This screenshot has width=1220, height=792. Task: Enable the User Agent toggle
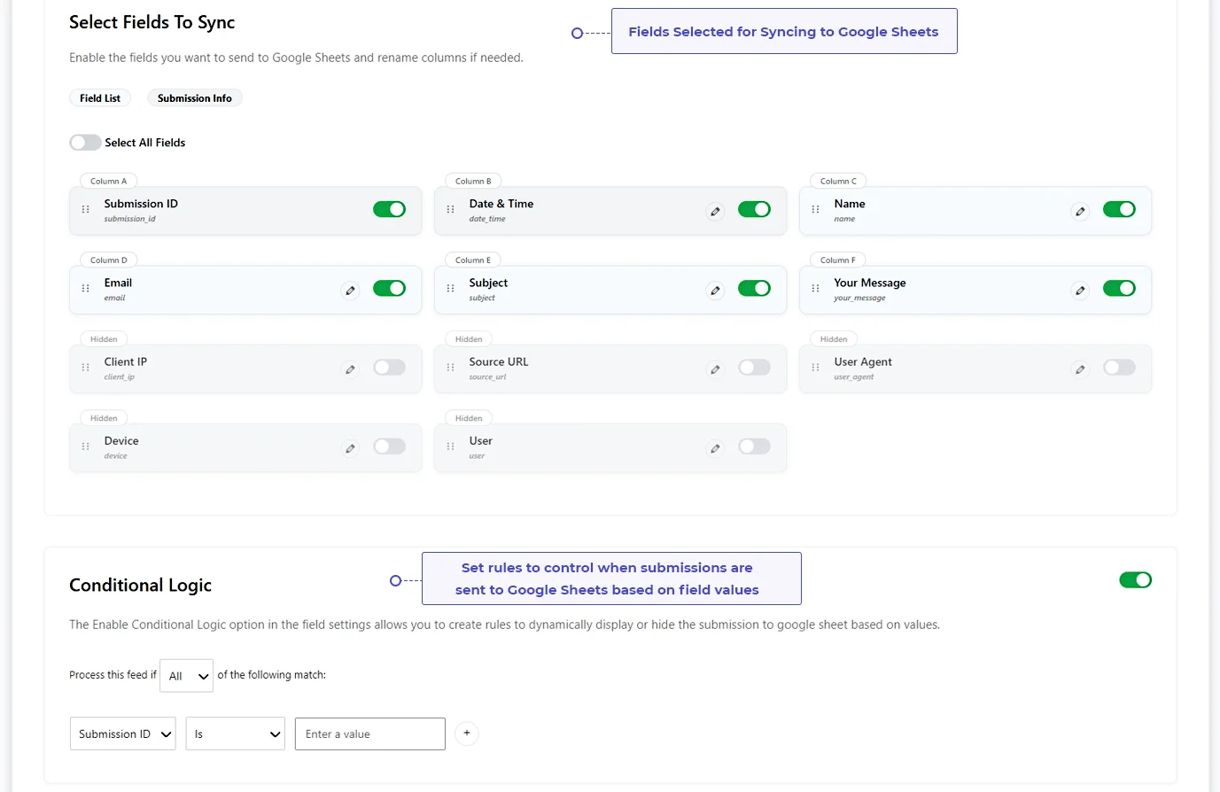(1119, 367)
